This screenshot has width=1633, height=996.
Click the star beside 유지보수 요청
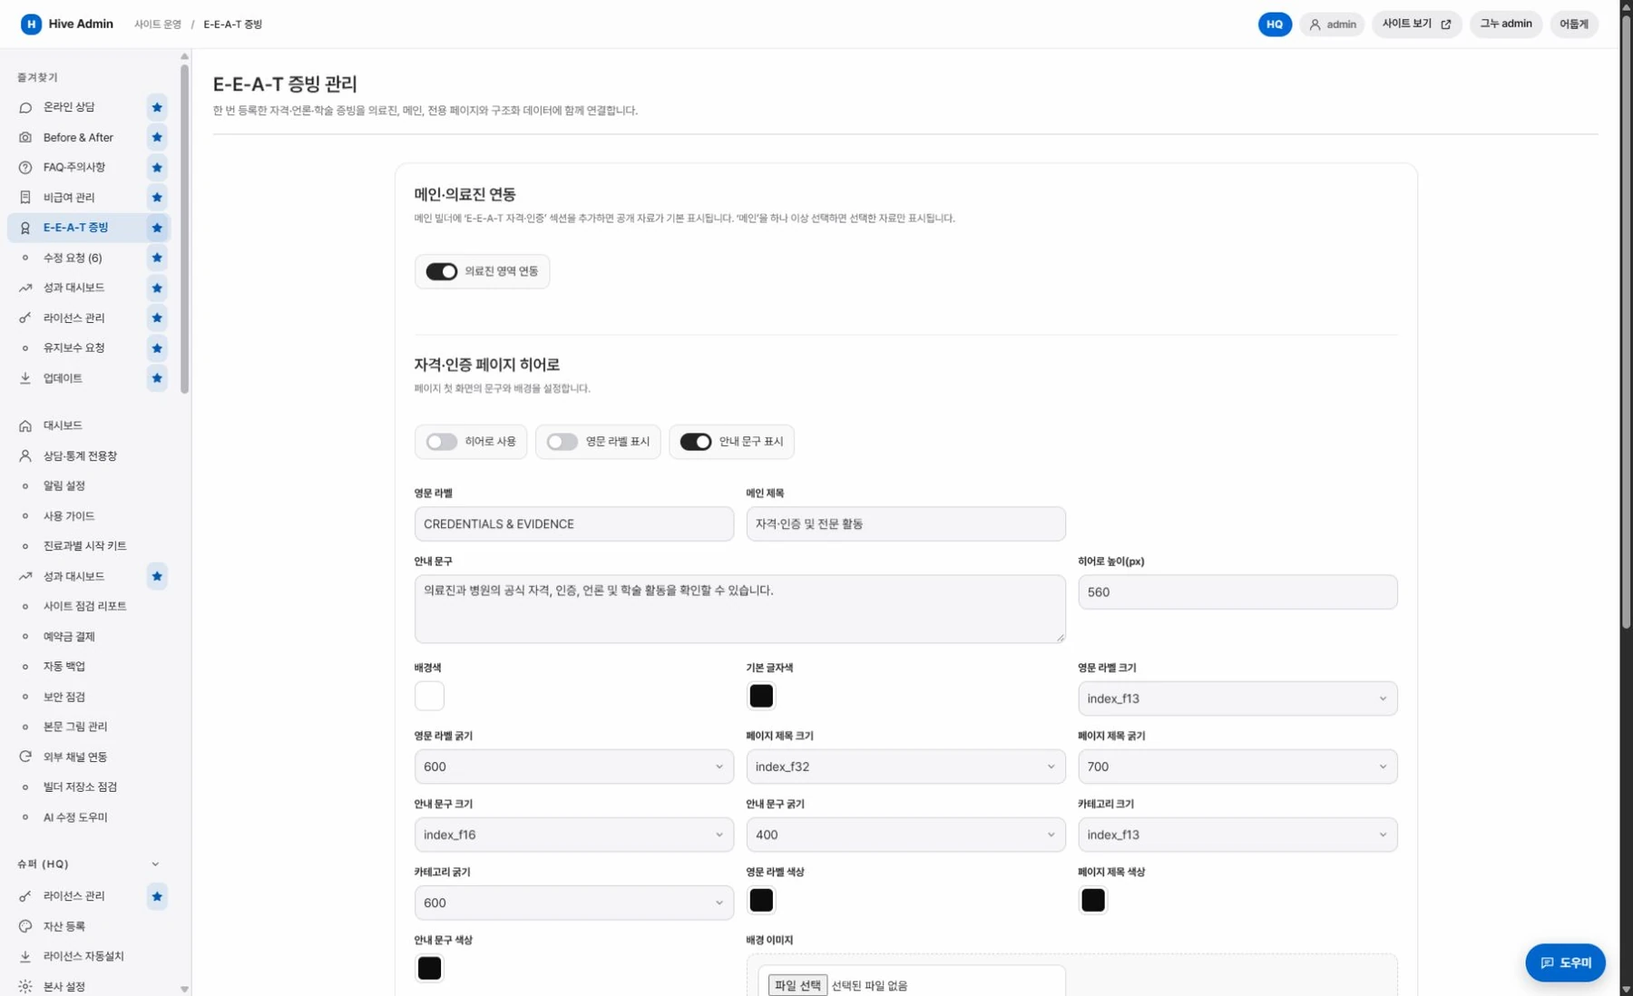[157, 347]
